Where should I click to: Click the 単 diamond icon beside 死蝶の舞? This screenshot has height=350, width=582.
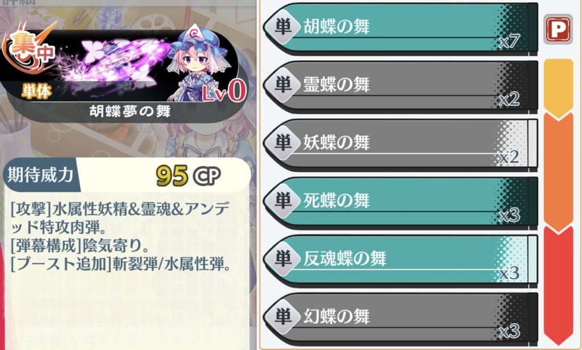283,201
